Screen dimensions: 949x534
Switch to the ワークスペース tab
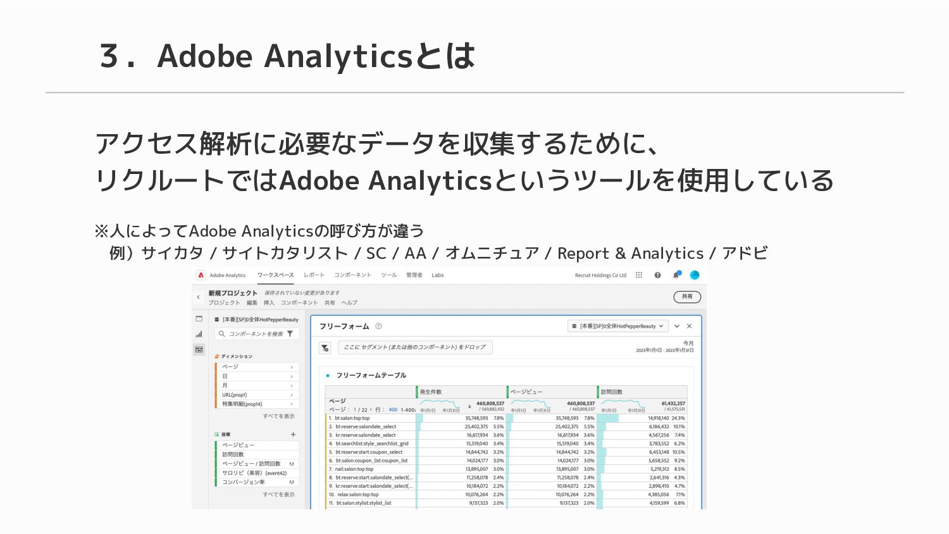click(x=275, y=275)
